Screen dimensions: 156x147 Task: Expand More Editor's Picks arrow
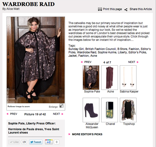click(69, 134)
